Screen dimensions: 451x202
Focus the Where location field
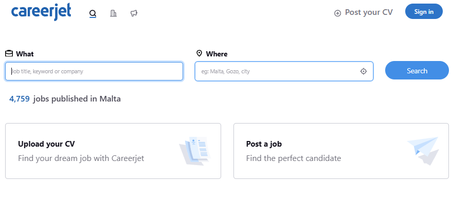[284, 71]
